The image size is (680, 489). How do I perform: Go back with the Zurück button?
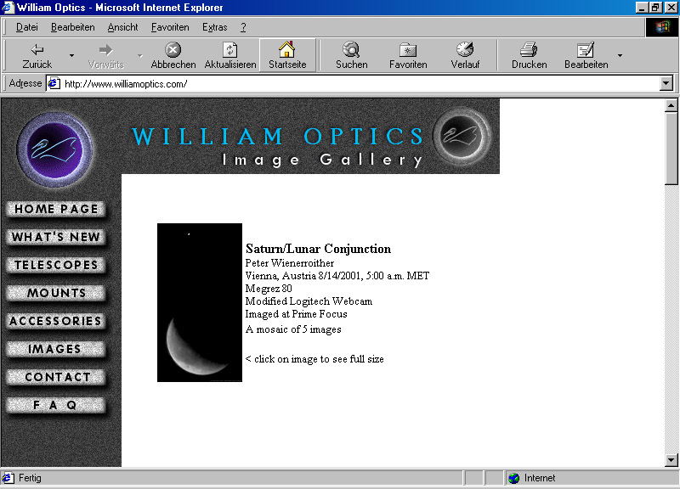tap(37, 55)
